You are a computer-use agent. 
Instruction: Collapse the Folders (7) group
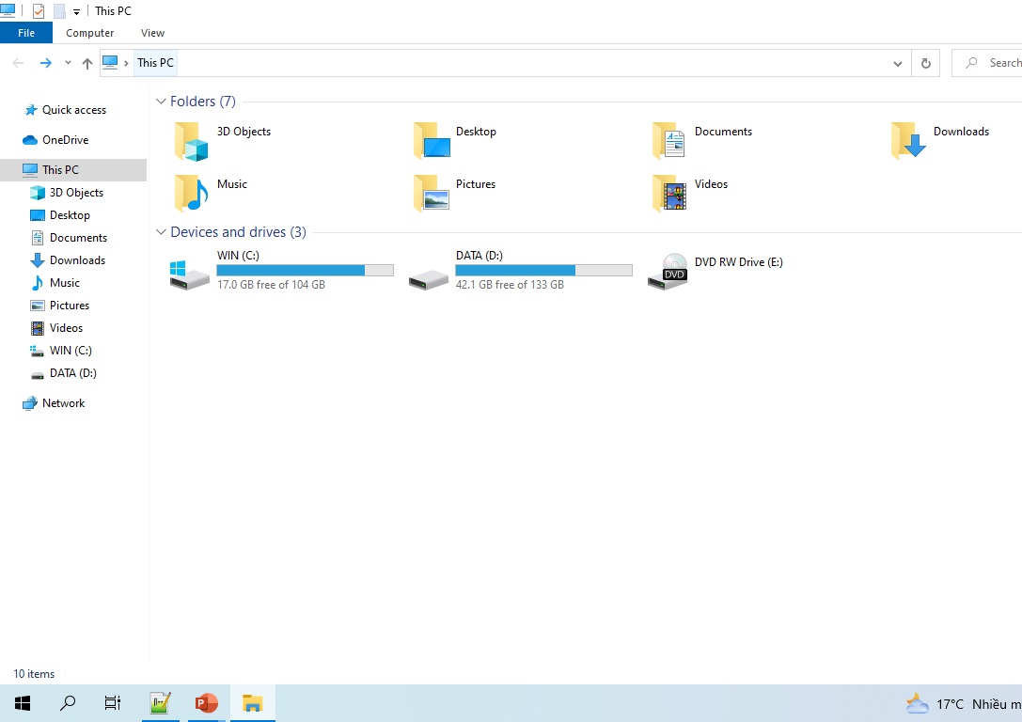[x=161, y=102]
